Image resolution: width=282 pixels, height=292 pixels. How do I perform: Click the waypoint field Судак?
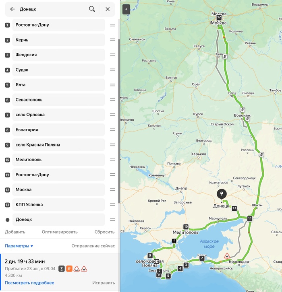(58, 70)
